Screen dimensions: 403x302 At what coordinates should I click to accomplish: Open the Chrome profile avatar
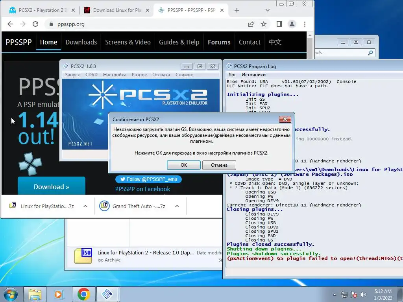292,24
